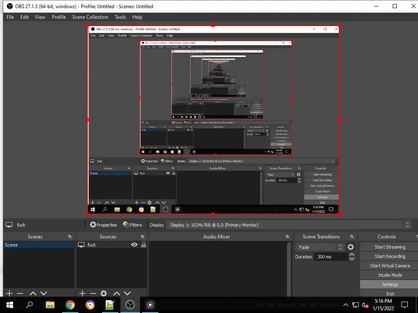Open the Profile menu
The width and height of the screenshot is (418, 313).
pos(59,17)
